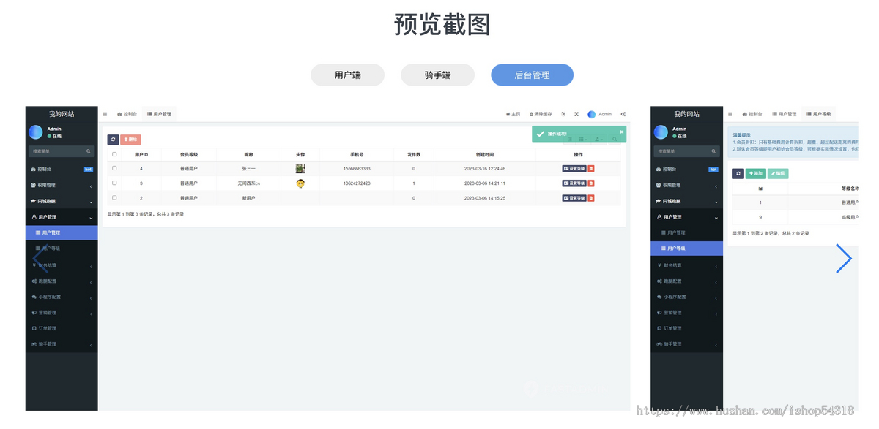This screenshot has height=429, width=879.
Task: Click 主页 home link in left preview
Action: [x=513, y=114]
